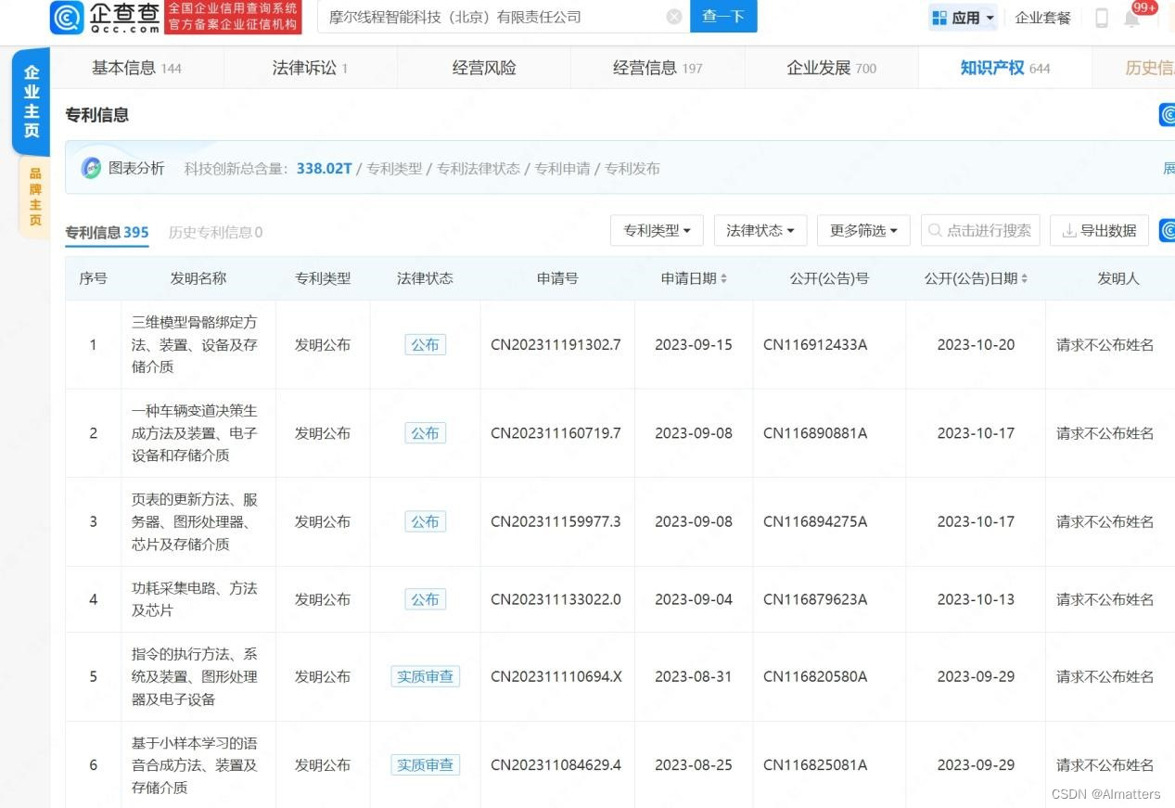Select the 专利信息 395 sub-tab
The height and width of the screenshot is (808, 1175).
[107, 232]
